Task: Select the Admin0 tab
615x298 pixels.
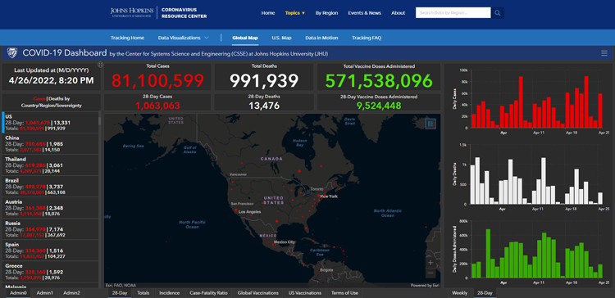Action: 18,293
